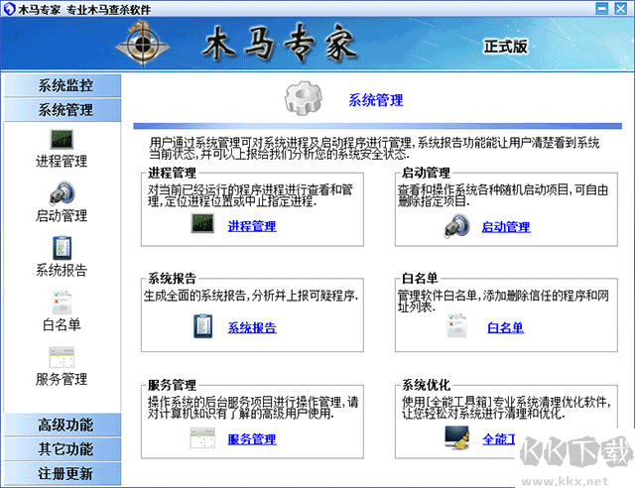The height and width of the screenshot is (488, 635).
Task: Click the 启动管理 label in the sidebar
Action: pyautogui.click(x=62, y=215)
